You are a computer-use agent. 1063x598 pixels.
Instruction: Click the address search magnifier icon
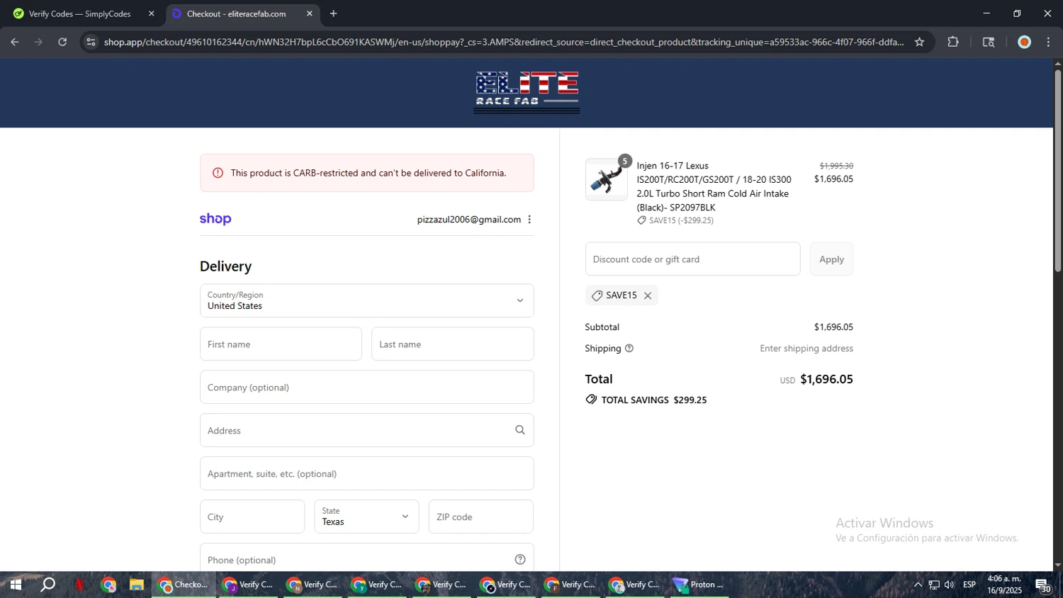pos(520,430)
